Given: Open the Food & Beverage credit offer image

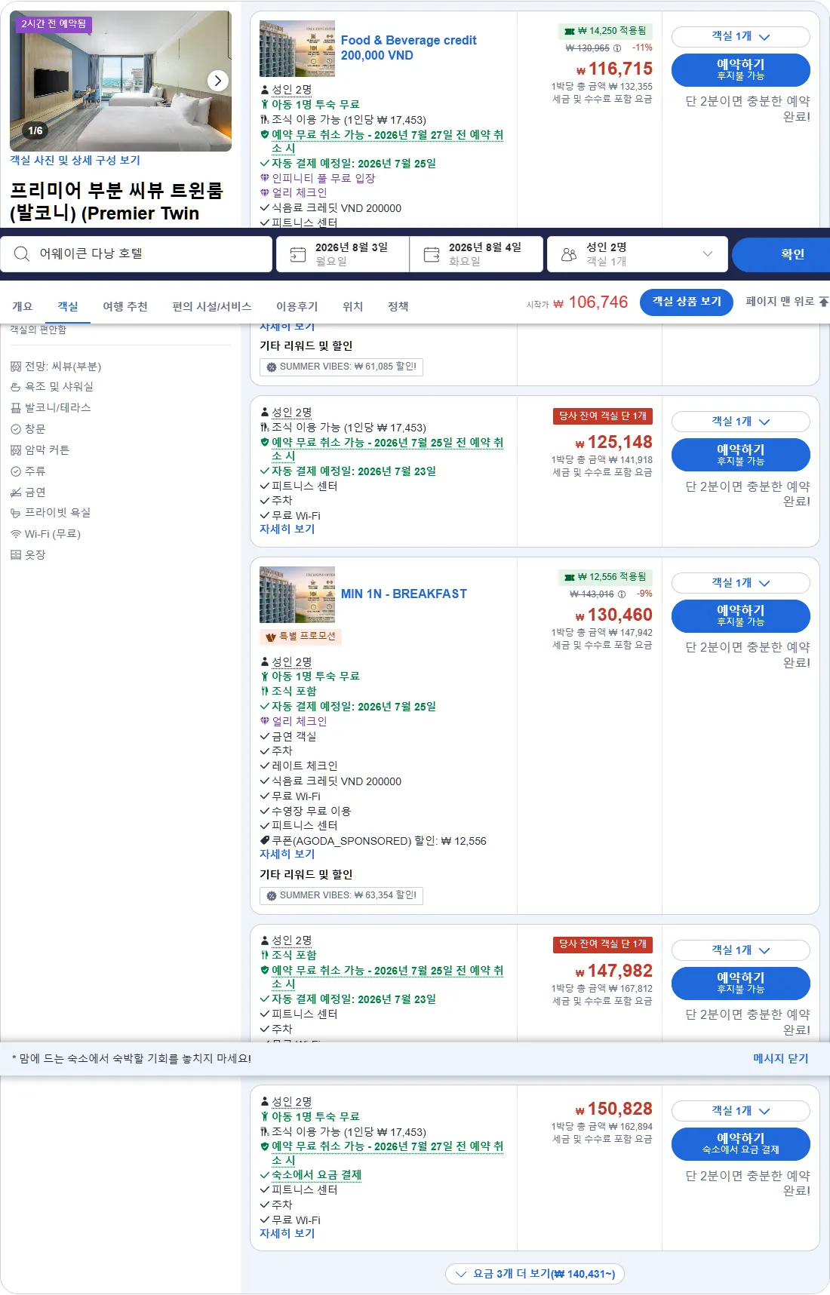Looking at the screenshot, I should pyautogui.click(x=297, y=48).
